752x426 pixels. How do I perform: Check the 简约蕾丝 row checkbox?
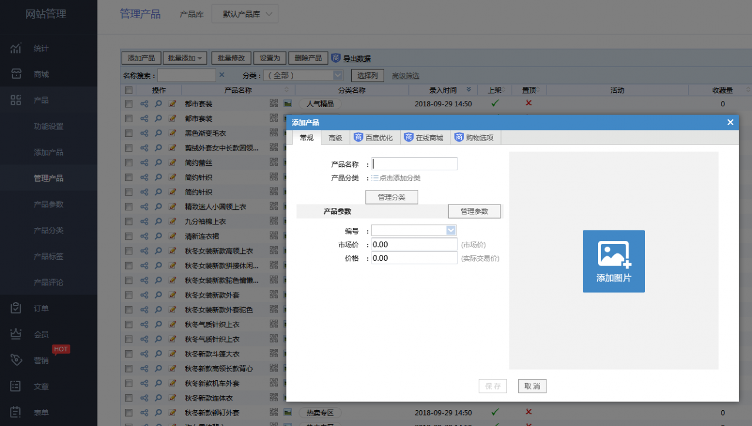(x=129, y=162)
